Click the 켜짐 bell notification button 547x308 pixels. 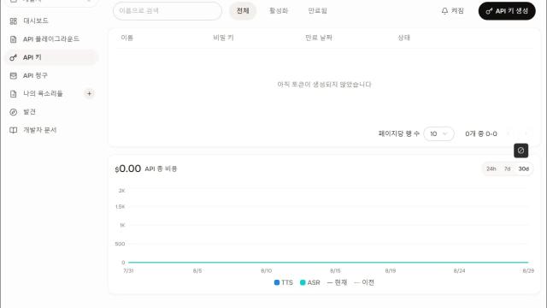point(452,11)
